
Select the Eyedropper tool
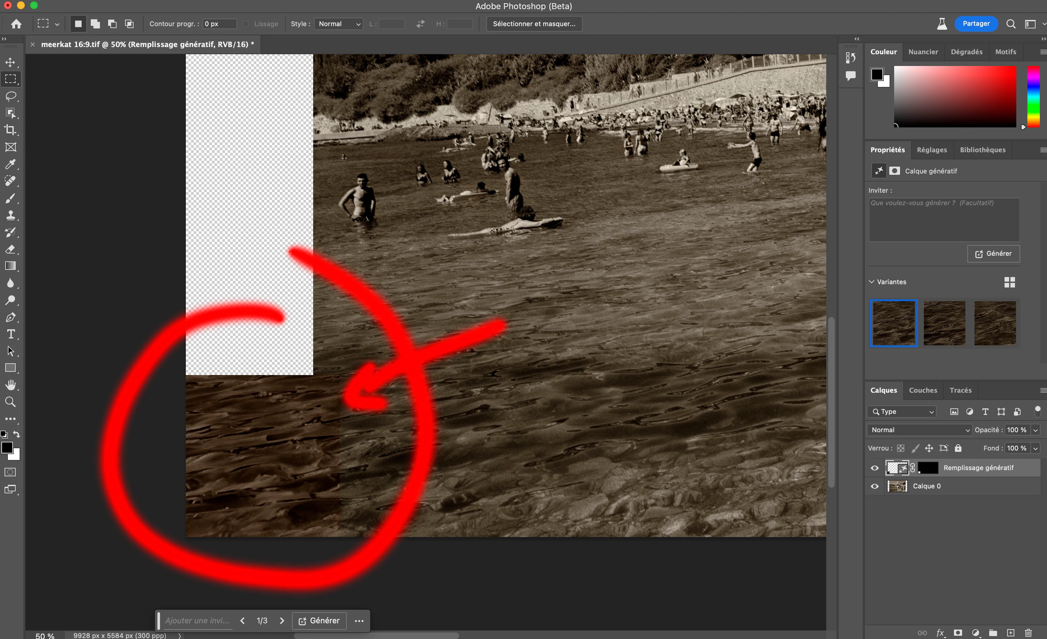(x=11, y=164)
